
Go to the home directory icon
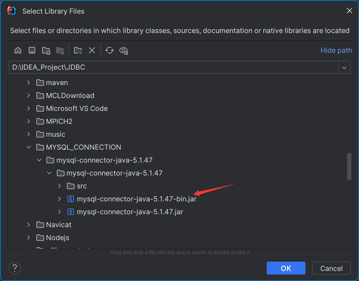(18, 50)
